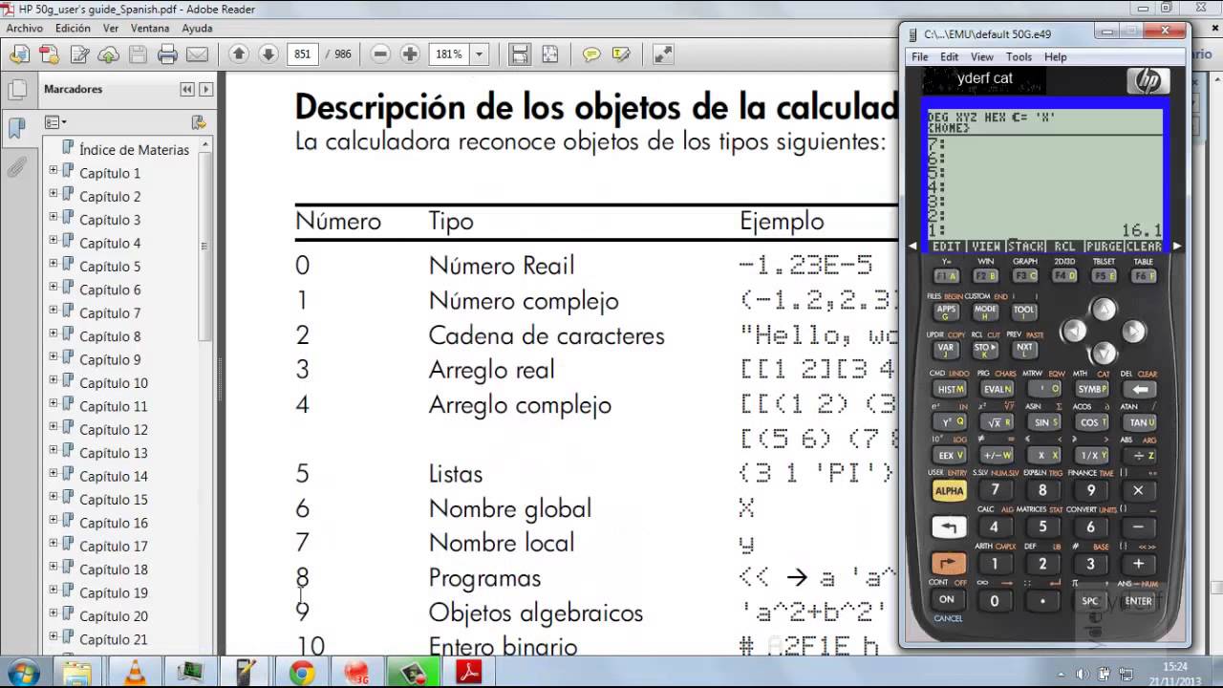Expand the Capítulo 21 tree node
Viewport: 1223px width, 688px height.
[x=54, y=638]
